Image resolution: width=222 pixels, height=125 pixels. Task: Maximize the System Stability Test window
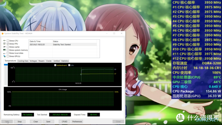tap(114, 33)
